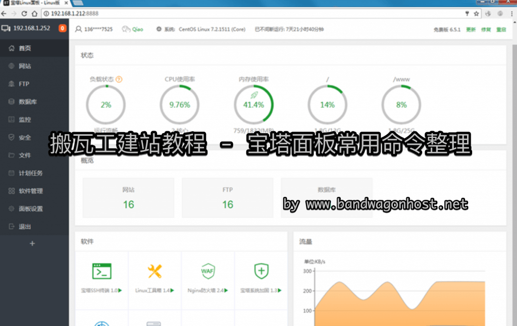Click the orange help icon beside 负载状态

[x=119, y=79]
